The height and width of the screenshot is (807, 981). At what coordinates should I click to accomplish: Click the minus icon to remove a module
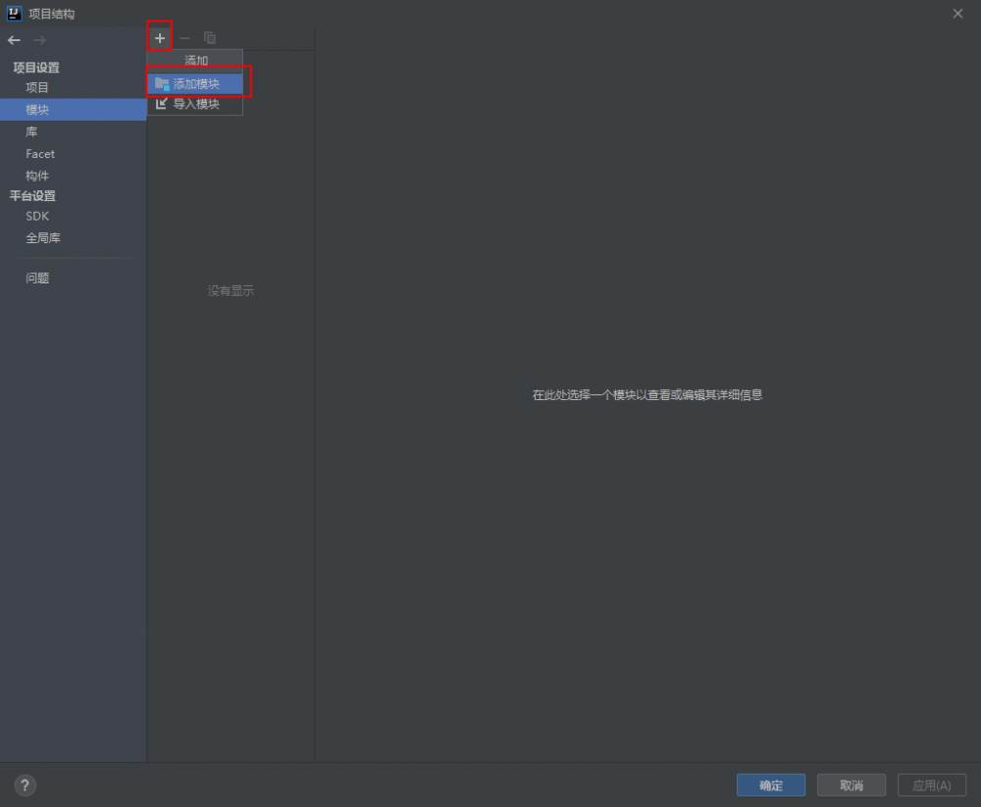pos(184,36)
